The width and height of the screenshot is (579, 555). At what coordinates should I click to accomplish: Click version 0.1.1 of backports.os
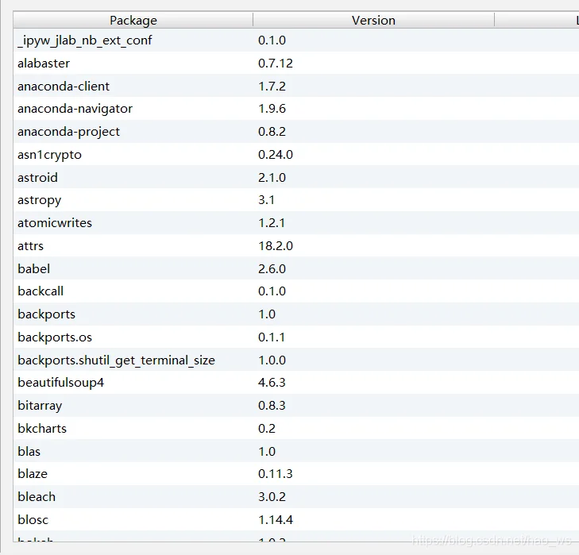tap(272, 337)
